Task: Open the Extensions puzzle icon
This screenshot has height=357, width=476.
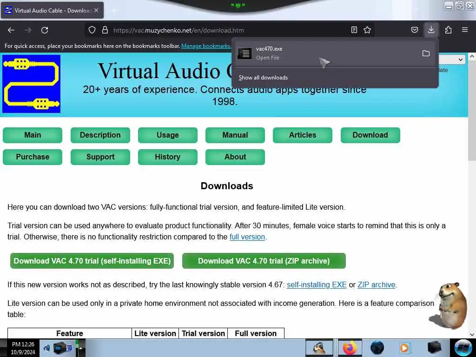Action: click(448, 30)
